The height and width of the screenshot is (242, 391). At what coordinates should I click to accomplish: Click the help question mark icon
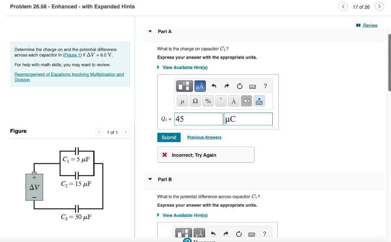coord(265,86)
